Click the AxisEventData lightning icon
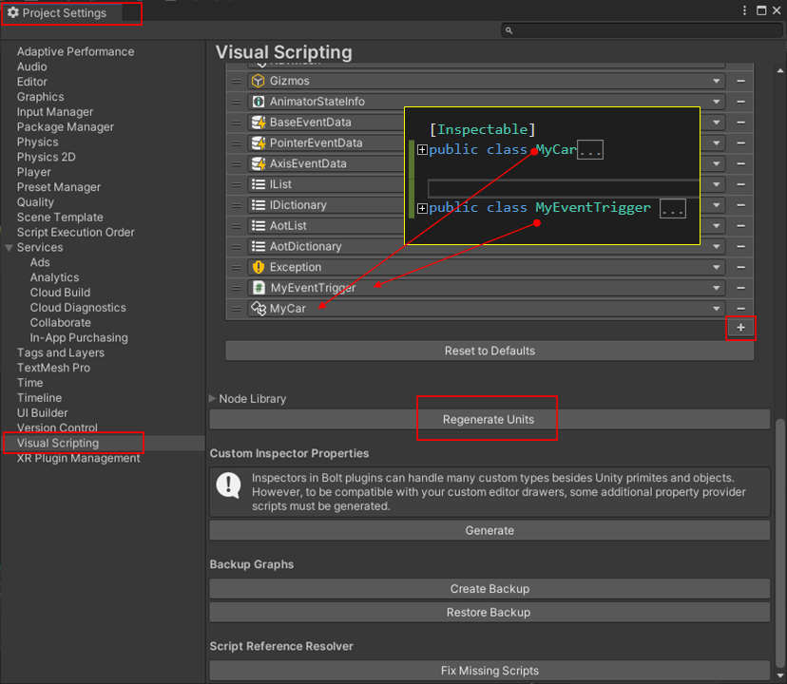The width and height of the screenshot is (787, 684). (x=259, y=163)
